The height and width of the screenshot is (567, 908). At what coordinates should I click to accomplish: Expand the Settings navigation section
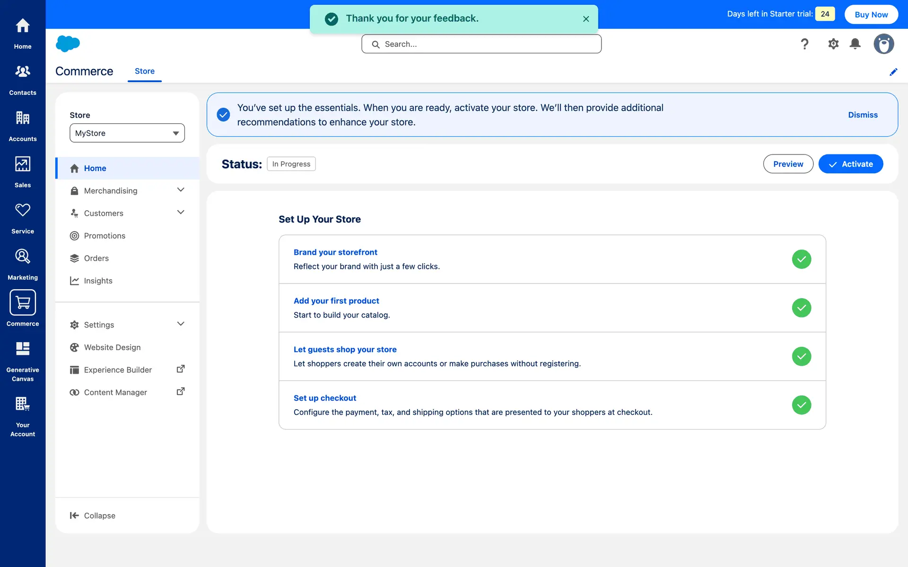[x=180, y=324]
